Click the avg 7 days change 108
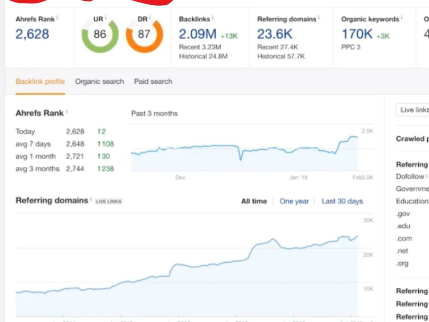Viewport: 429px width, 322px height. coord(106,144)
